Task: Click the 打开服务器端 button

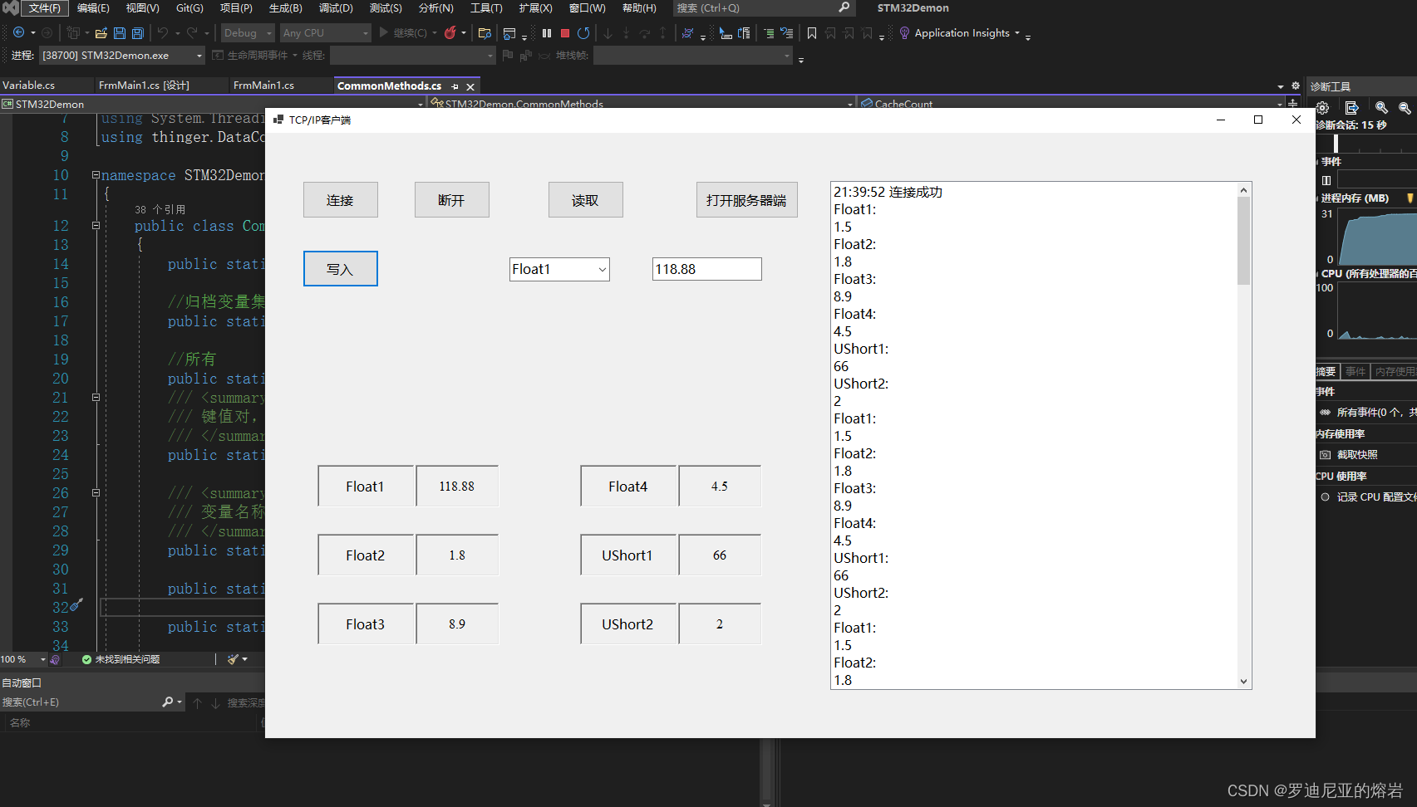Action: pos(746,200)
